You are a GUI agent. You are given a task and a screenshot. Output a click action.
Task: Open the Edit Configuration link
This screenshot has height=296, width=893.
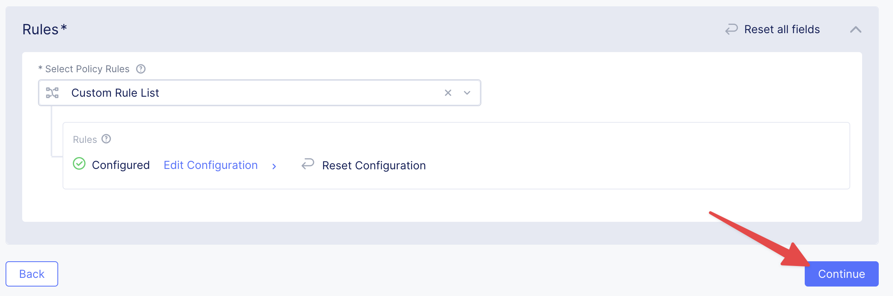point(211,165)
